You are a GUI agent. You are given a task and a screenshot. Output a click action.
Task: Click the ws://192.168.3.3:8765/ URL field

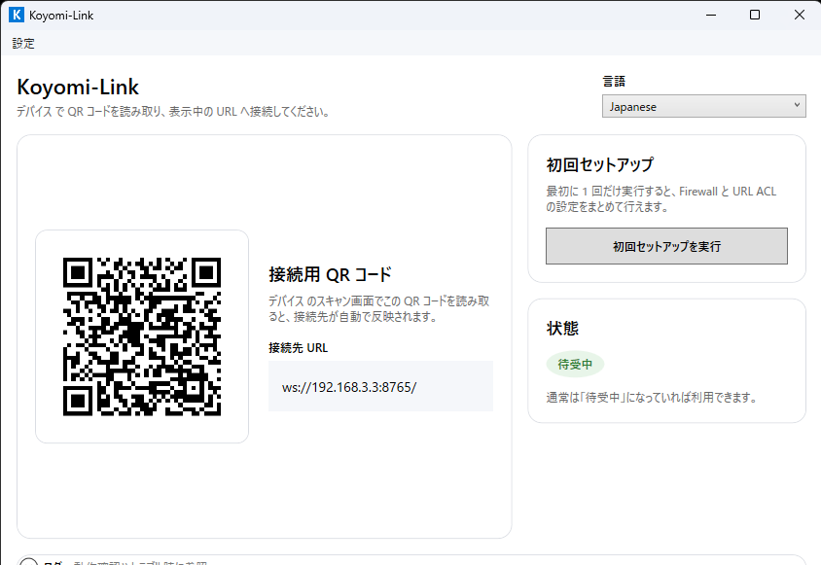pyautogui.click(x=380, y=387)
